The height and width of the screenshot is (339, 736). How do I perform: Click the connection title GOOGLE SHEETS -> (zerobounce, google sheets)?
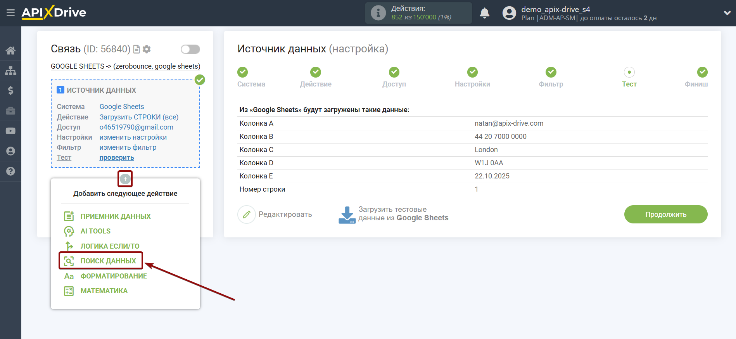pos(126,66)
